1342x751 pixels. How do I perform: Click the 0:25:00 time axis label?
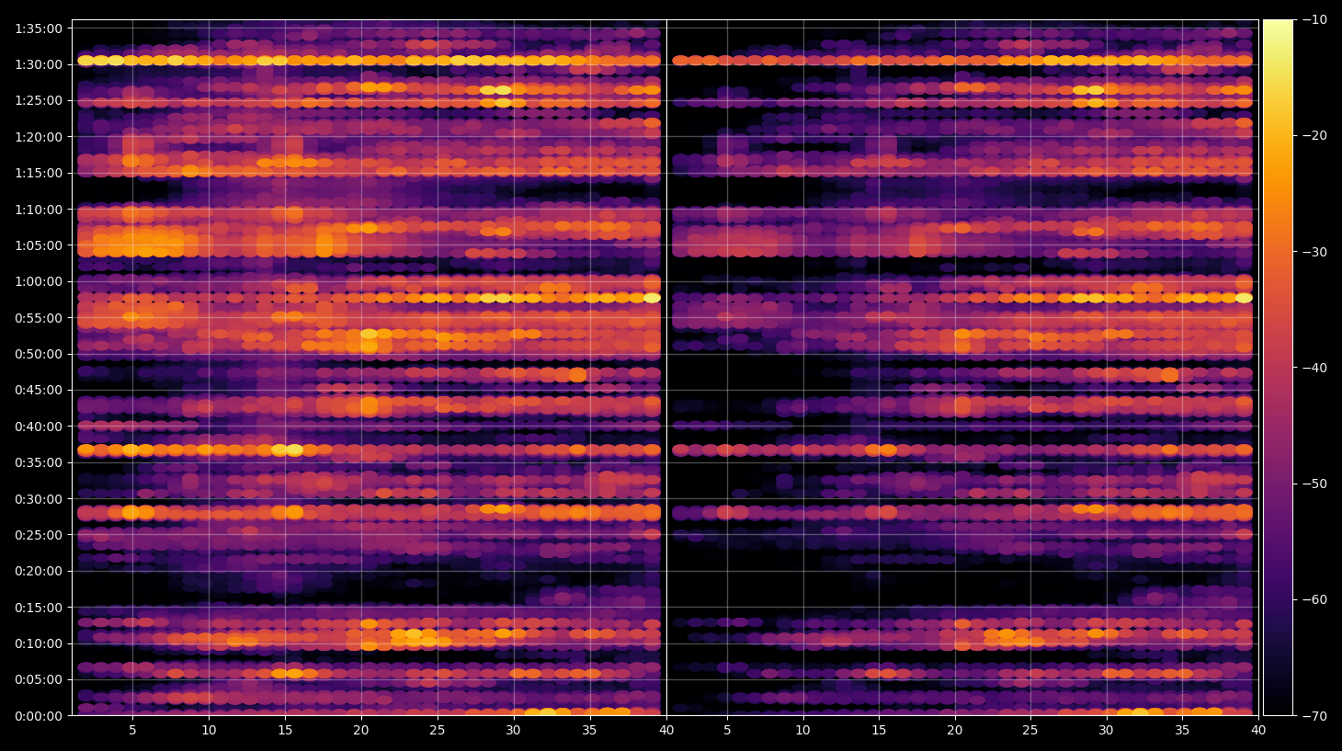[39, 535]
